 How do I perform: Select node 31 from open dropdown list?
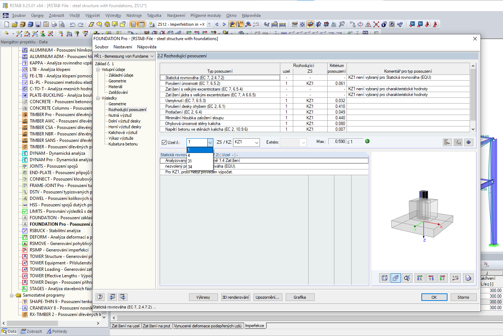[x=190, y=161]
